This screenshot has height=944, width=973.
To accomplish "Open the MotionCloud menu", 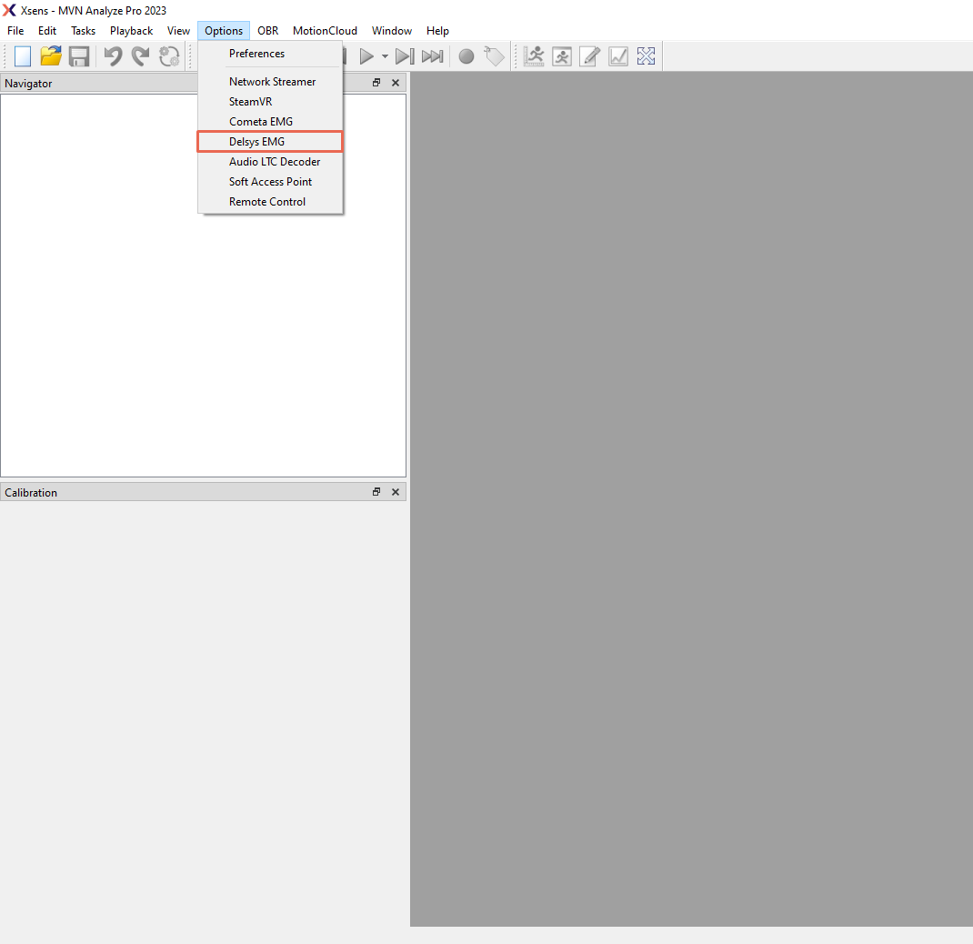I will coord(326,30).
